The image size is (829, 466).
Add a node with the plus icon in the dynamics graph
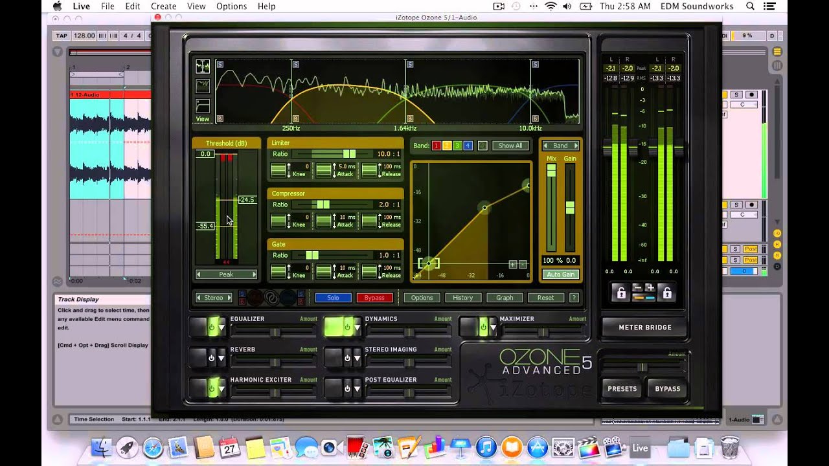[x=513, y=264]
